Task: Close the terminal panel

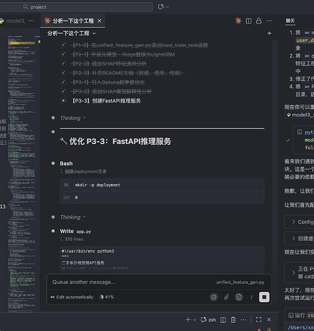Action: coord(269,320)
